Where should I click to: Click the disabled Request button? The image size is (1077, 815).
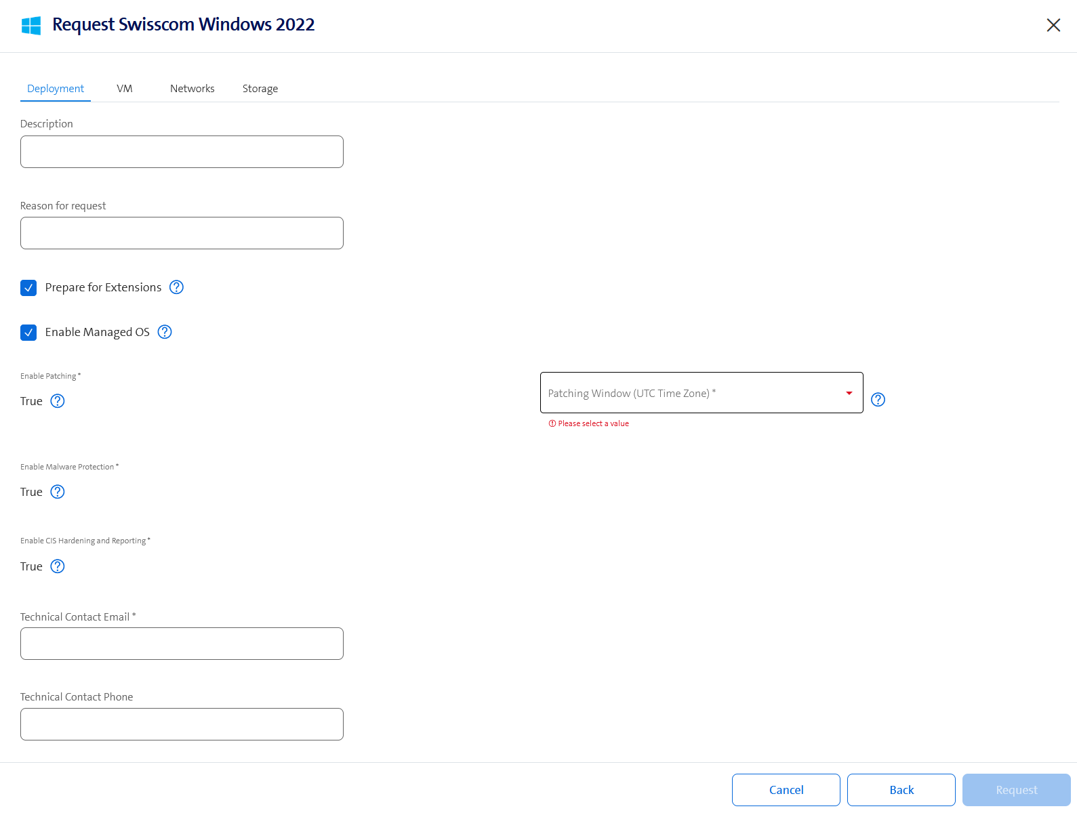pos(1017,790)
